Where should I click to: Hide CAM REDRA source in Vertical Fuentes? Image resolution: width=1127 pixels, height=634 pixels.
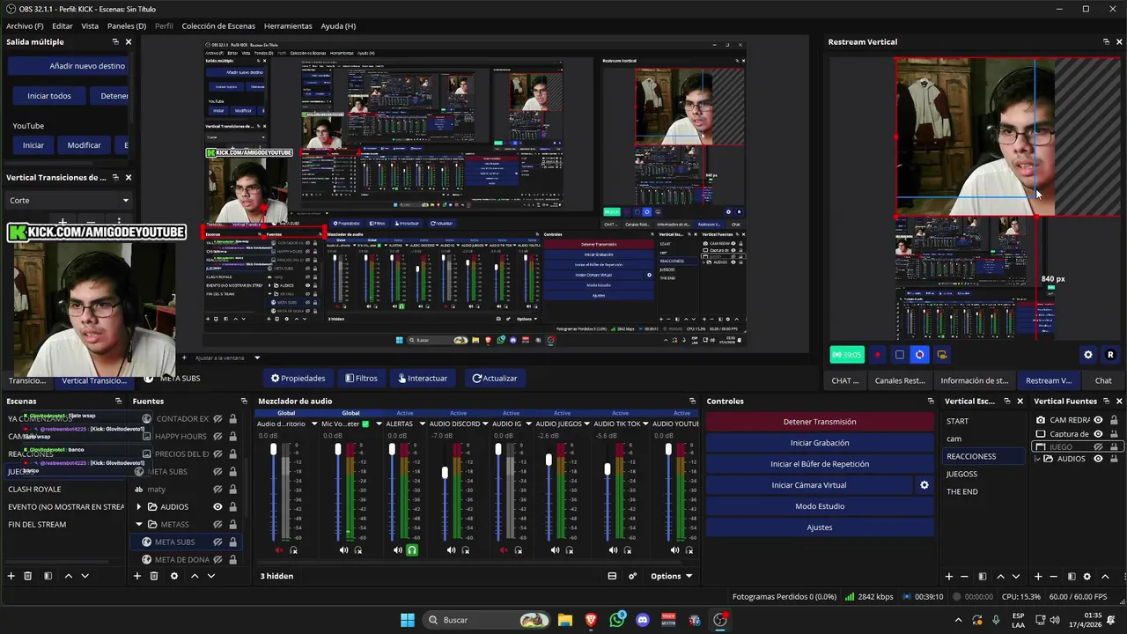(x=1098, y=420)
